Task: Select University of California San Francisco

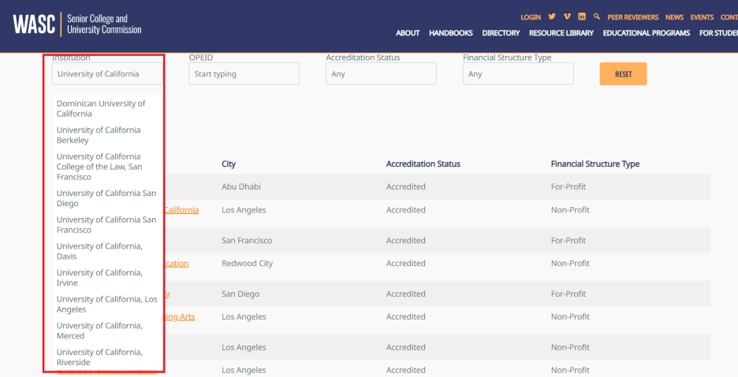Action: pyautogui.click(x=106, y=224)
